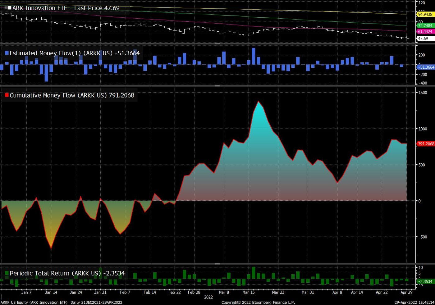Grab the splitter handle below the price panel
The image size is (435, 305).
[x=217, y=43]
